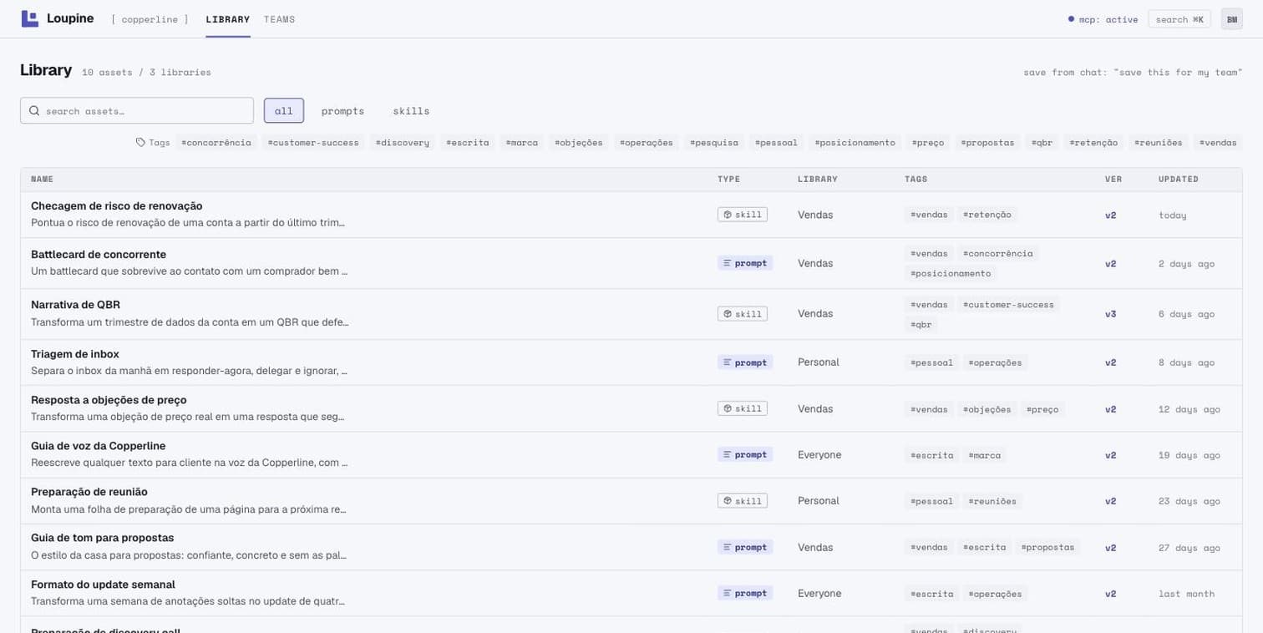Filter by #retenção tag in tag bar
Screen dimensions: 1263x633
coord(1093,143)
